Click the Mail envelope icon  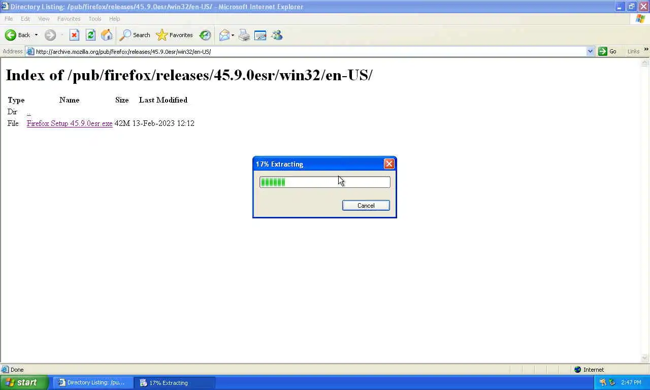pos(224,35)
